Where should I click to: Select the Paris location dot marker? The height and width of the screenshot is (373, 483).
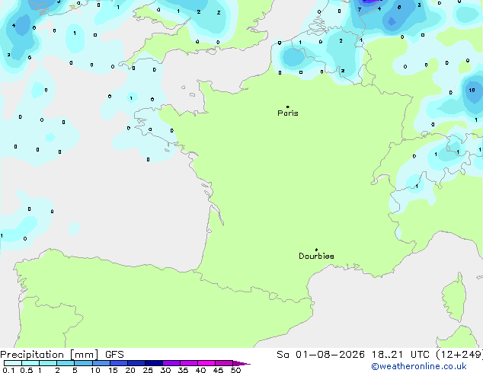(x=288, y=107)
